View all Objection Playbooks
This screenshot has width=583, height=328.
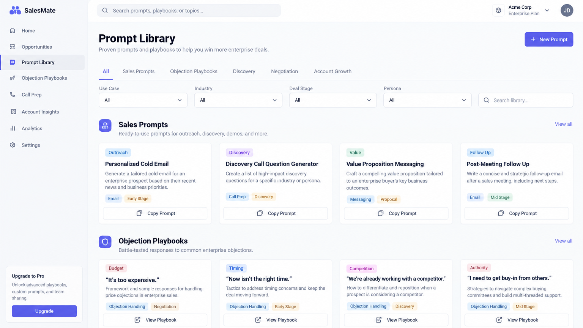[x=563, y=241]
